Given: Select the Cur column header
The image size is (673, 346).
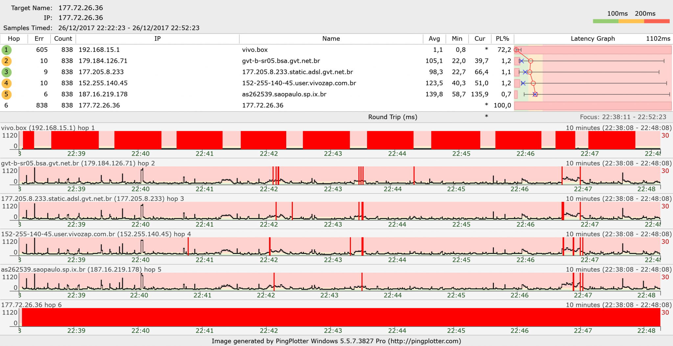Looking at the screenshot, I should (480, 39).
